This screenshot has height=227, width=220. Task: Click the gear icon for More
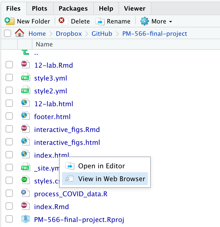click(x=145, y=21)
